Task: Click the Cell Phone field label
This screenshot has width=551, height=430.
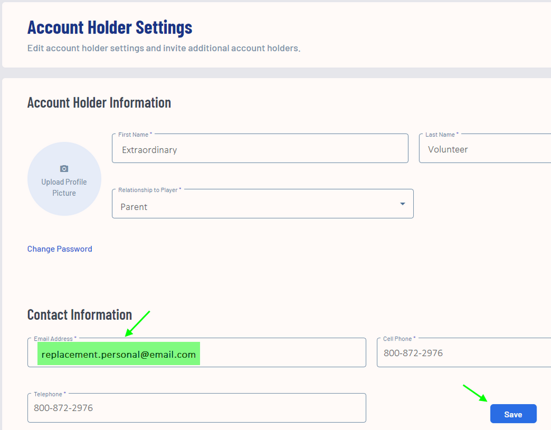Action: click(x=399, y=339)
